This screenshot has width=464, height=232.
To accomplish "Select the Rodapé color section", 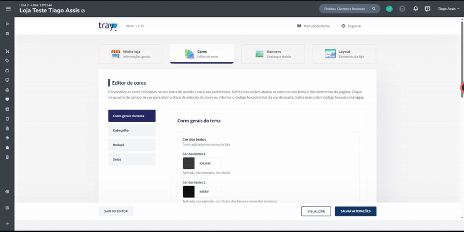I will point(132,144).
